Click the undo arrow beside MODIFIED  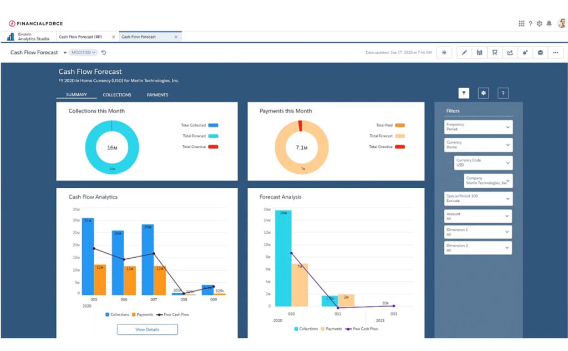click(x=104, y=53)
